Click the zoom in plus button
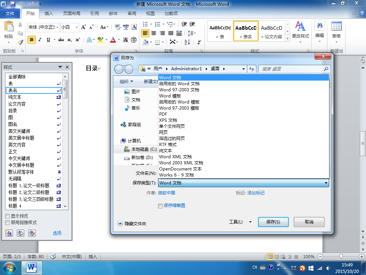 (x=362, y=257)
